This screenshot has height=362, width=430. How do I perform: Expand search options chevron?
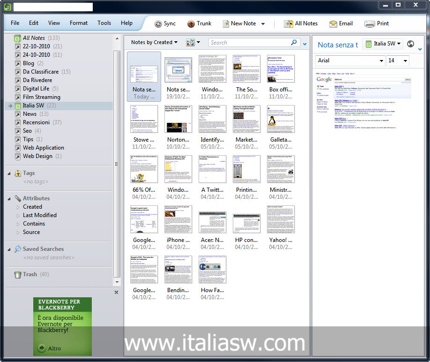pyautogui.click(x=304, y=44)
